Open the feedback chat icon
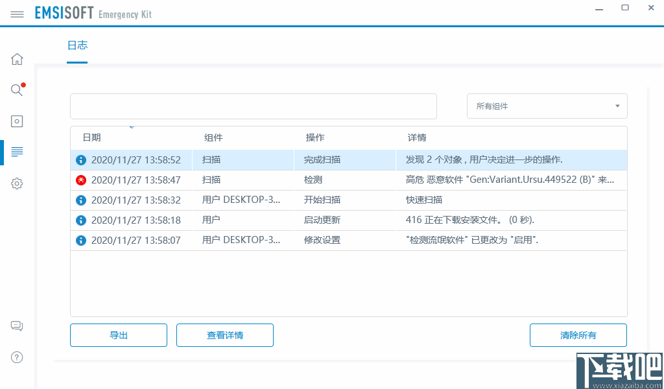 point(17,326)
